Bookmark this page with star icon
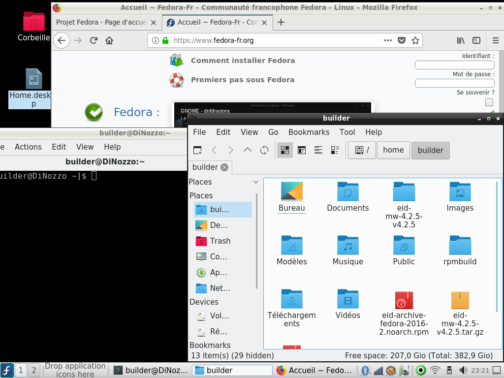The width and height of the screenshot is (504, 378). [415, 40]
